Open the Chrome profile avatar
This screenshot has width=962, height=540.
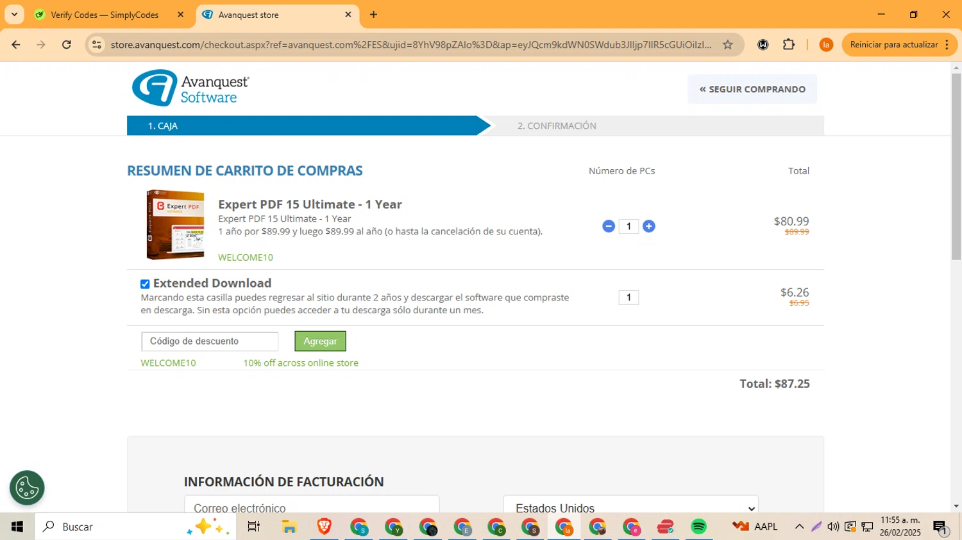pyautogui.click(x=826, y=45)
